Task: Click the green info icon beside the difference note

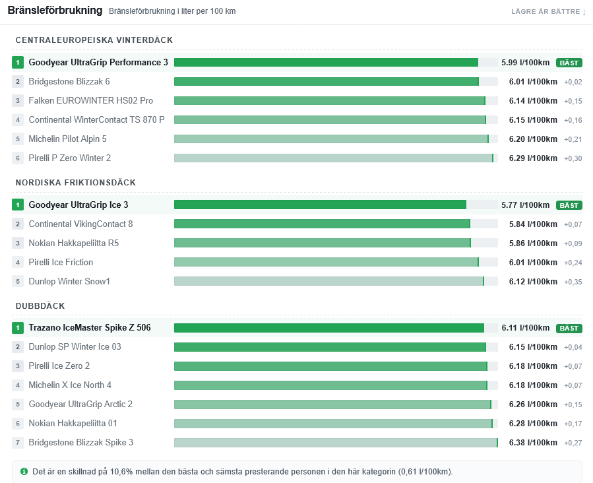Action: click(x=24, y=471)
